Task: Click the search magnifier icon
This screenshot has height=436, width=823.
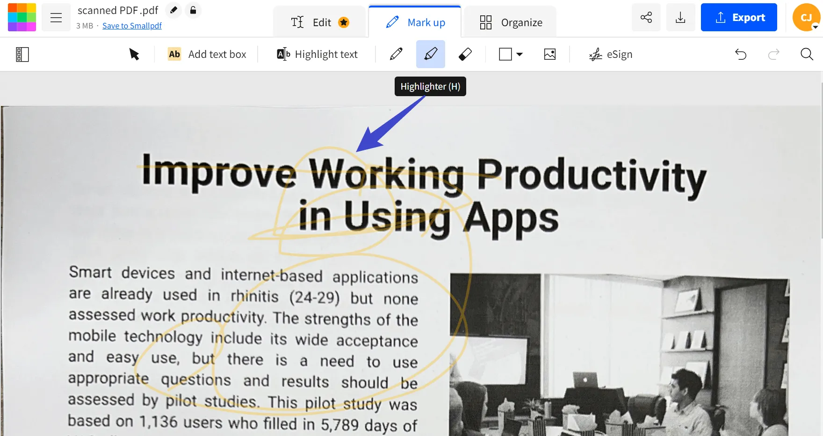Action: coord(807,54)
